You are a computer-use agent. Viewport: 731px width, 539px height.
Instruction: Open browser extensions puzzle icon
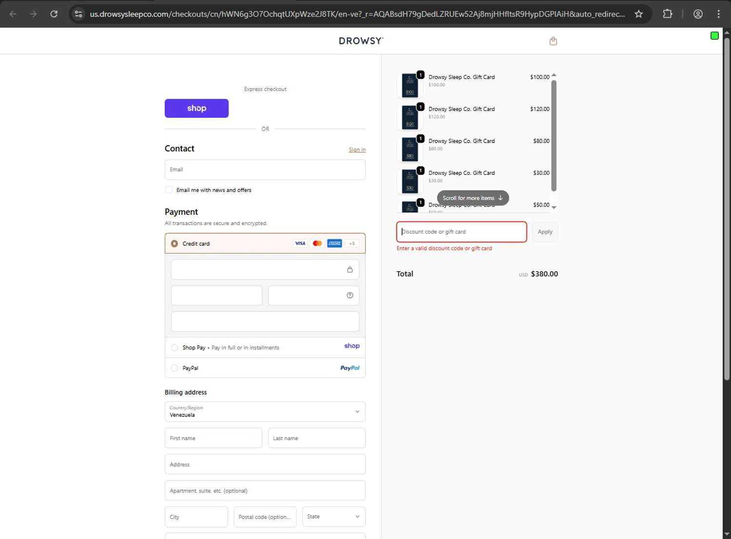pyautogui.click(x=668, y=14)
